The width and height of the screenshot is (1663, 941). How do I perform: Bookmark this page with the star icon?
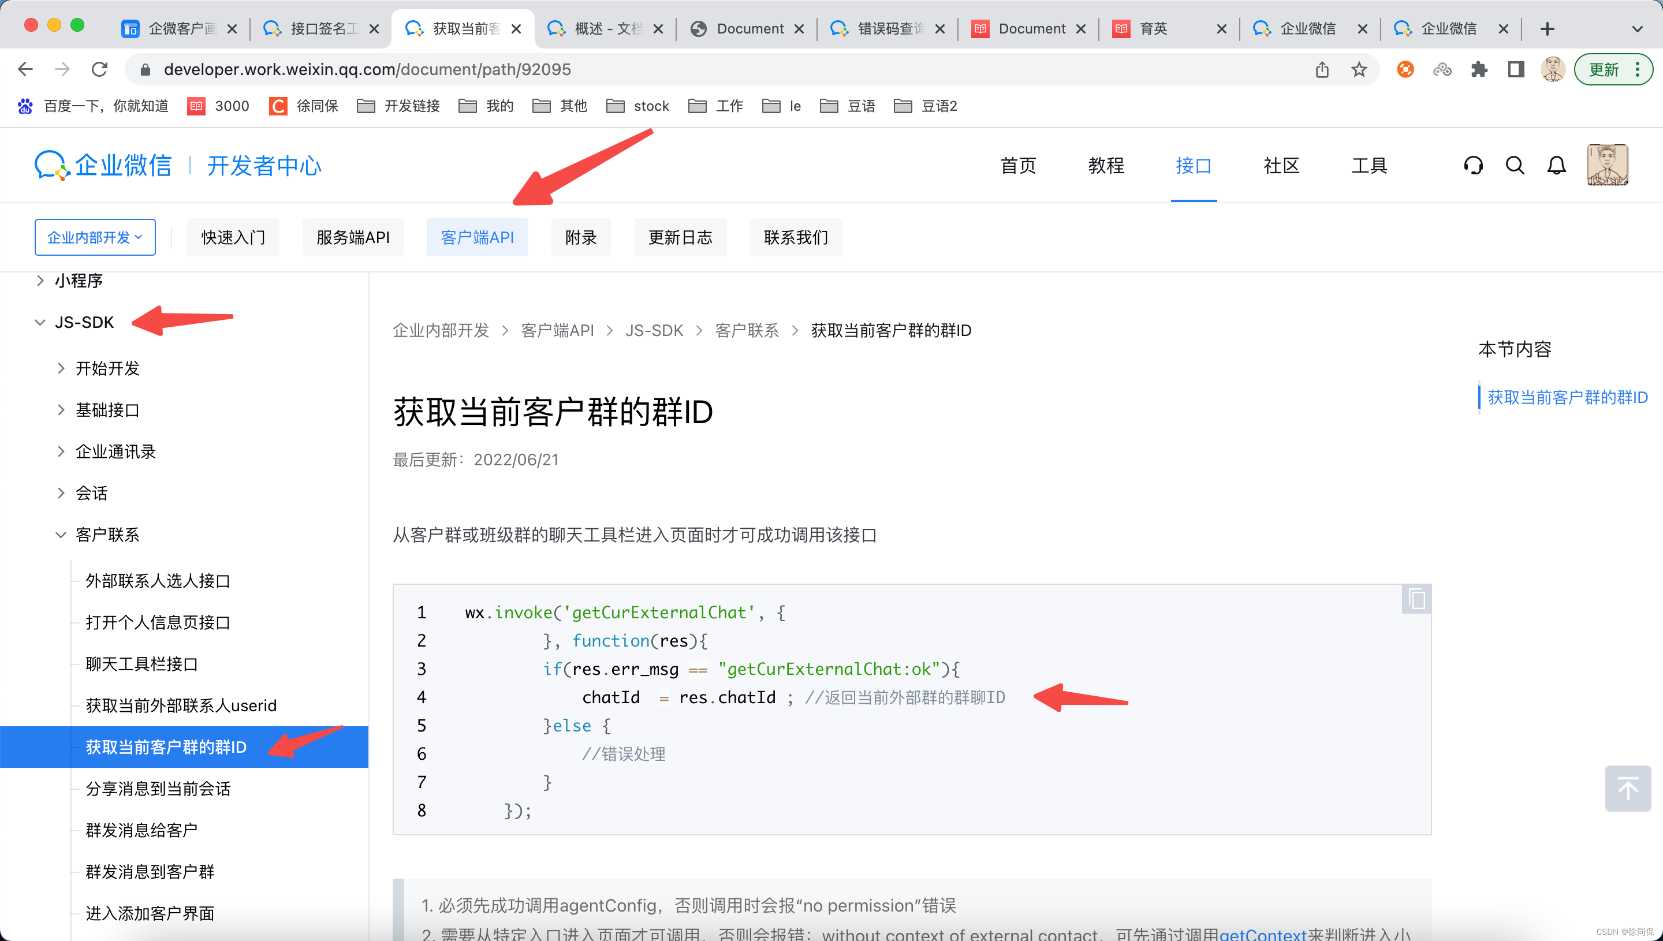1359,69
